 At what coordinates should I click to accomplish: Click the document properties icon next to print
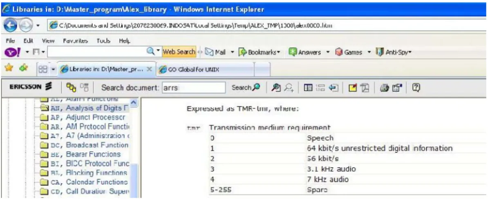(397, 88)
